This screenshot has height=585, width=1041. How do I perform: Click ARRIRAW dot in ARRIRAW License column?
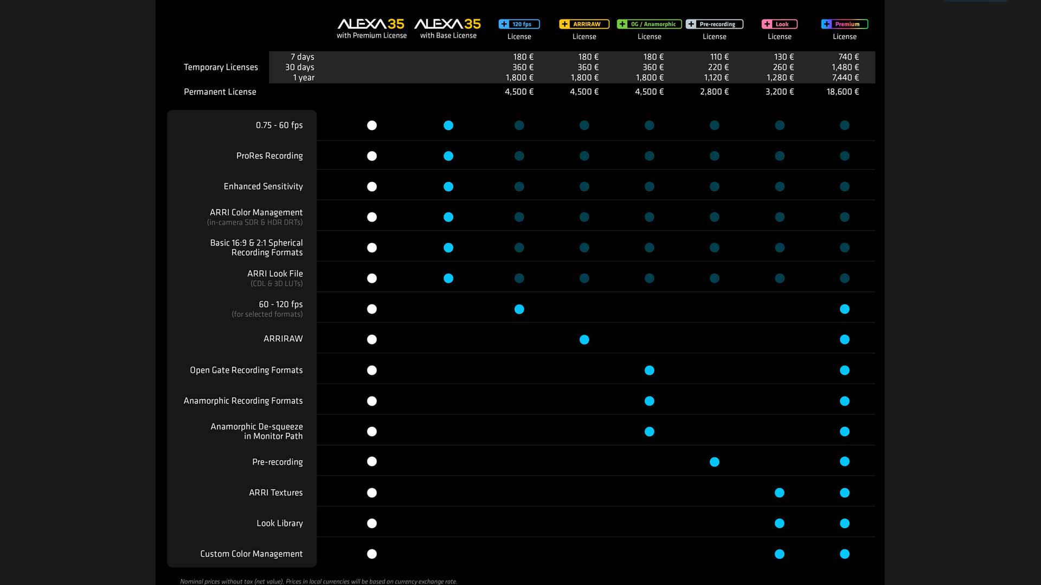click(x=584, y=340)
